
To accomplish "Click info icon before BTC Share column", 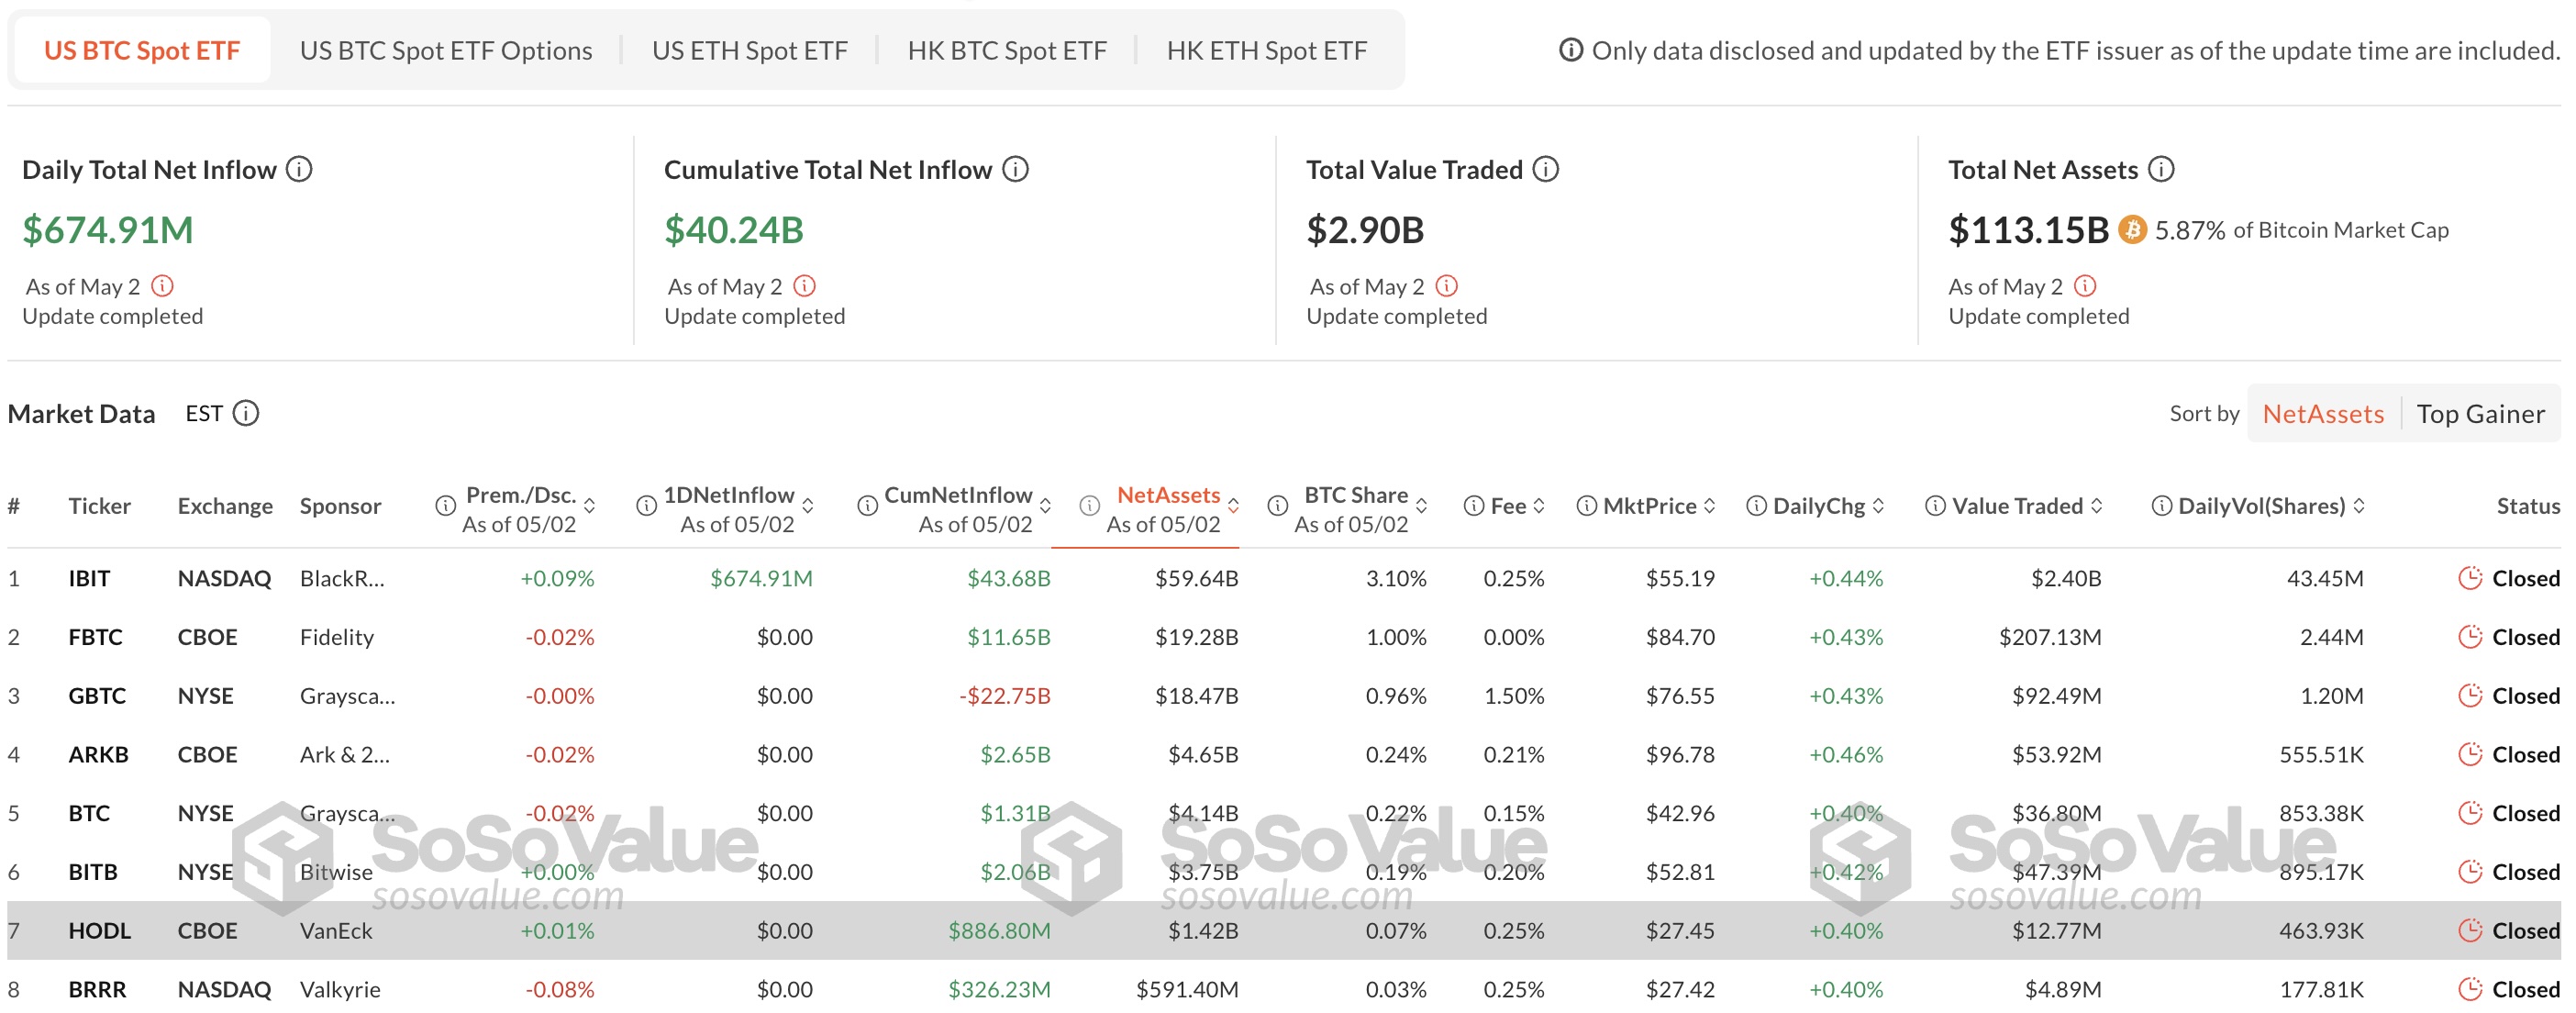I will click(x=1277, y=506).
